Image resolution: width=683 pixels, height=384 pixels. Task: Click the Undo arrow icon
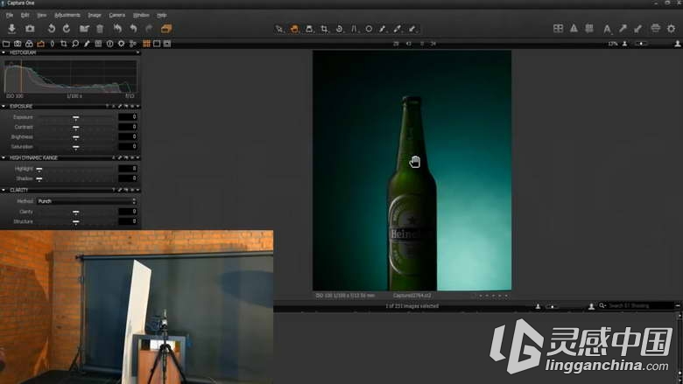click(x=133, y=29)
